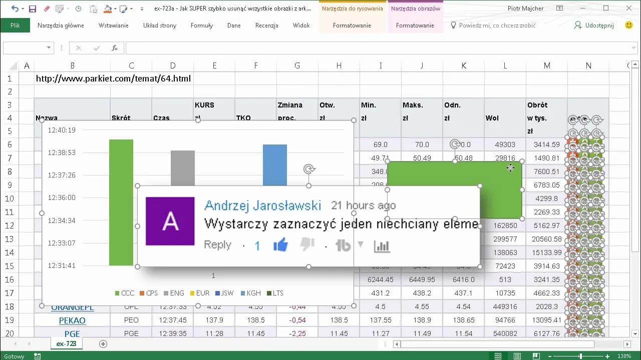Select the Undo icon on Quick Access Toolbar
The width and height of the screenshot is (641, 360).
[x=16, y=8]
